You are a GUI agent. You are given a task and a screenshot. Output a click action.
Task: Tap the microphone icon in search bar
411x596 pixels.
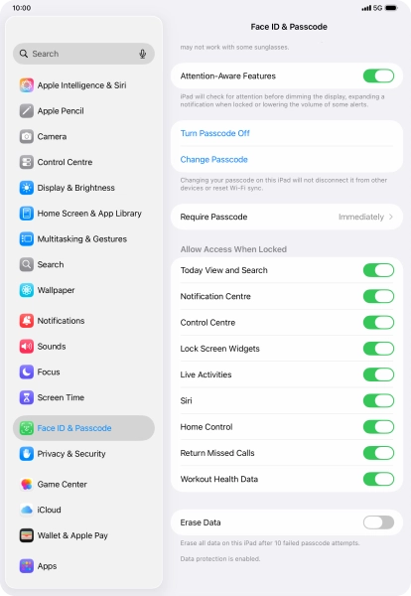[x=142, y=54]
